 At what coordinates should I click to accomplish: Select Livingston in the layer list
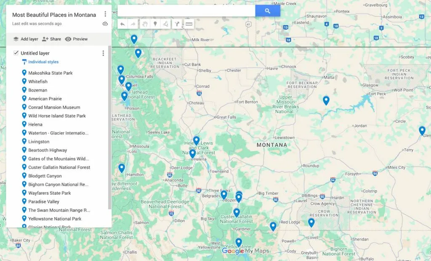tap(39, 141)
